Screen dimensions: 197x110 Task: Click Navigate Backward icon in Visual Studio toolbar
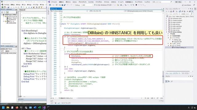click(x=50, y=5)
